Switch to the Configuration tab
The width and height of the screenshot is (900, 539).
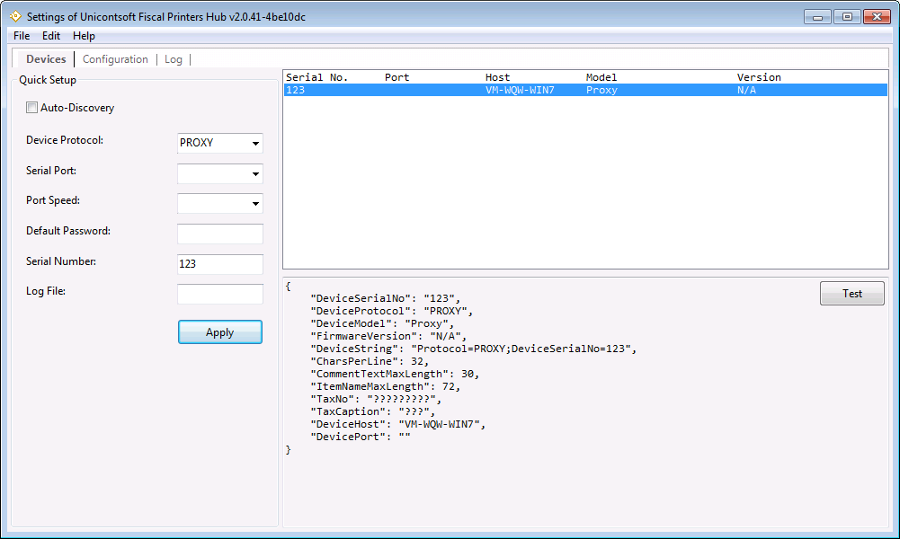[x=115, y=59]
